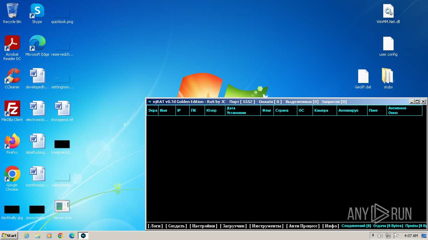428x240 pixels.
Task: Launch FileZilla Client shortcut
Action: [12, 111]
